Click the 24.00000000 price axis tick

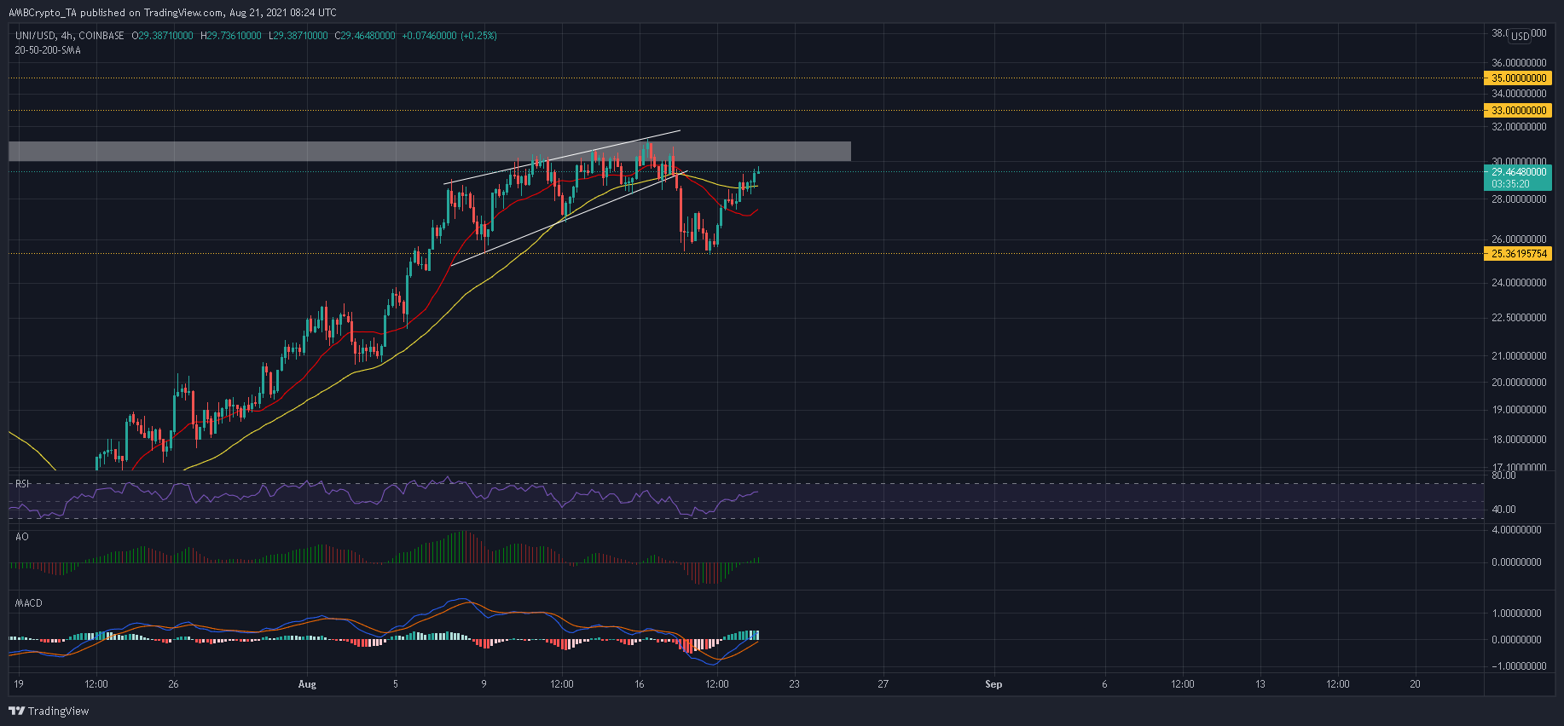(x=1519, y=283)
